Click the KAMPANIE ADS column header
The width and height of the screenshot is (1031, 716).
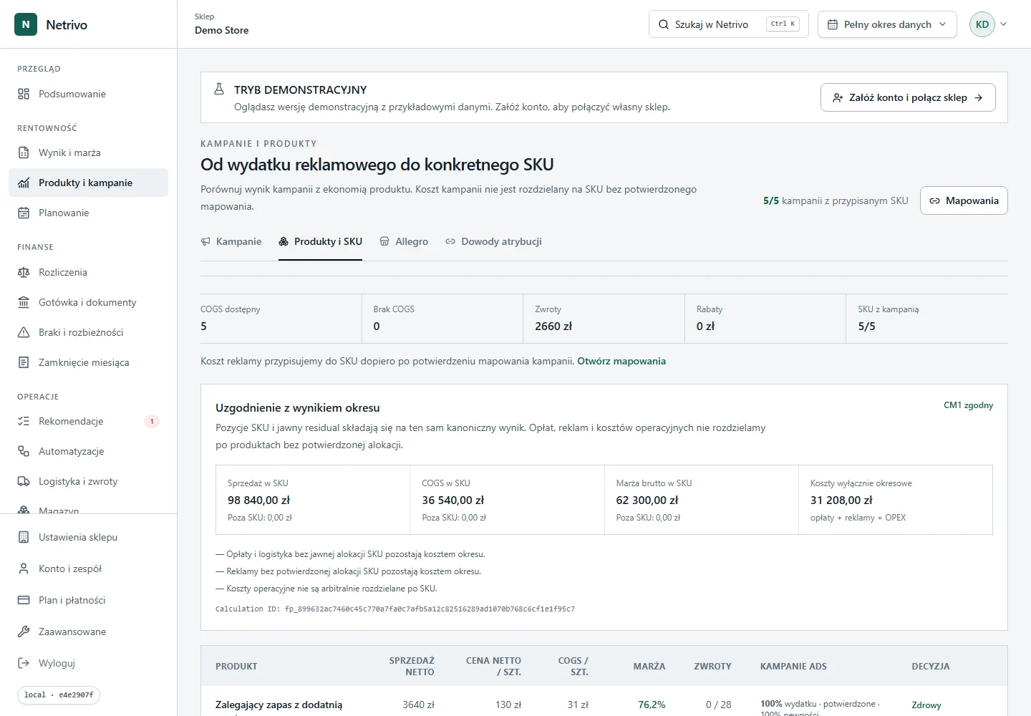tap(793, 667)
